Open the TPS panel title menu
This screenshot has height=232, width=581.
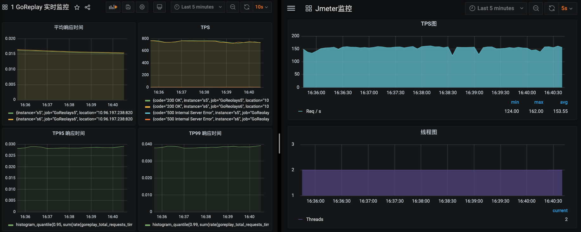205,27
